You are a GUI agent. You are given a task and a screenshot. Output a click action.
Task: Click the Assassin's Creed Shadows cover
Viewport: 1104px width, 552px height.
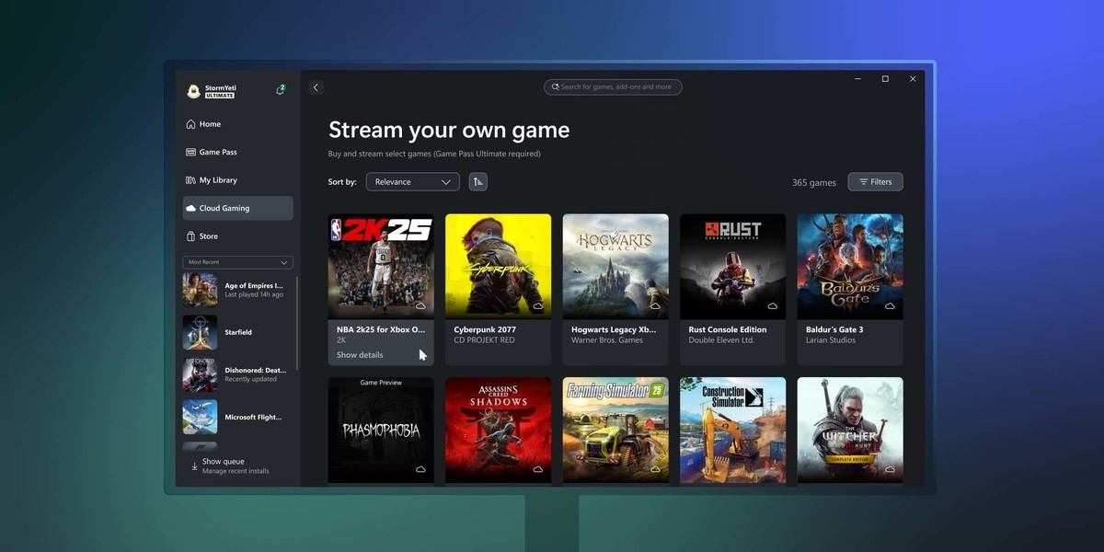tap(499, 430)
